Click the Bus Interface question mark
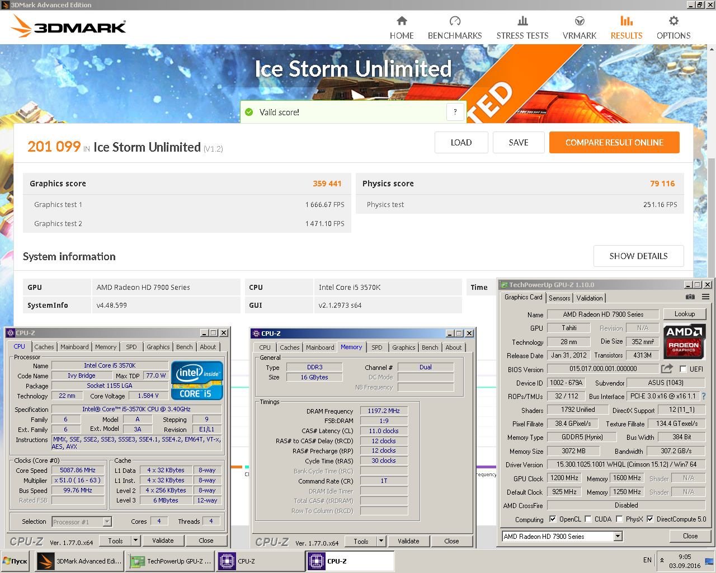 pos(704,396)
